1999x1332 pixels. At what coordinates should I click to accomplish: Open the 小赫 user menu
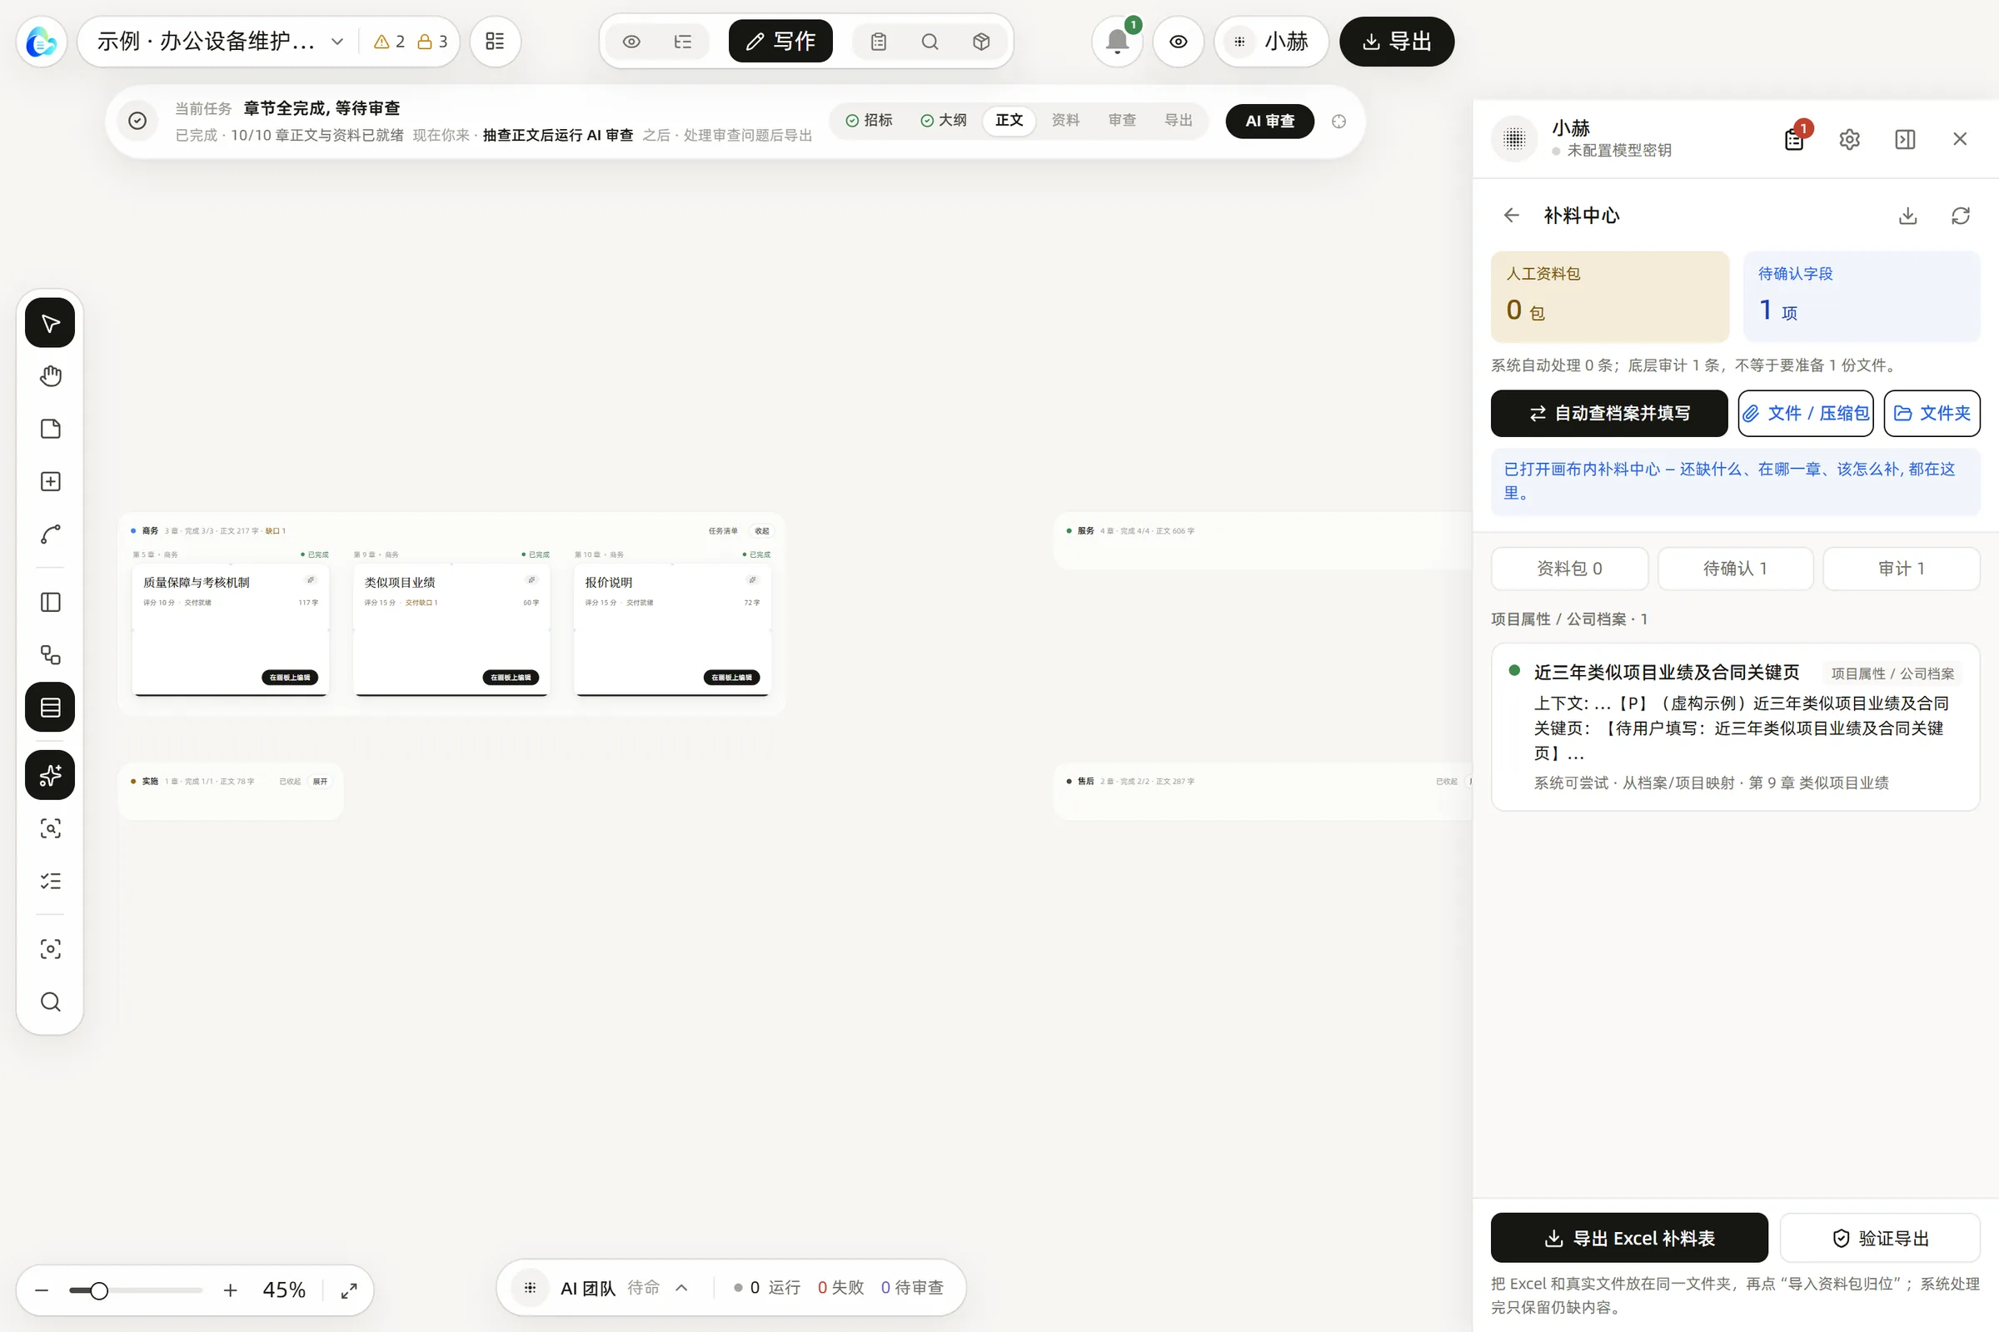coord(1271,41)
